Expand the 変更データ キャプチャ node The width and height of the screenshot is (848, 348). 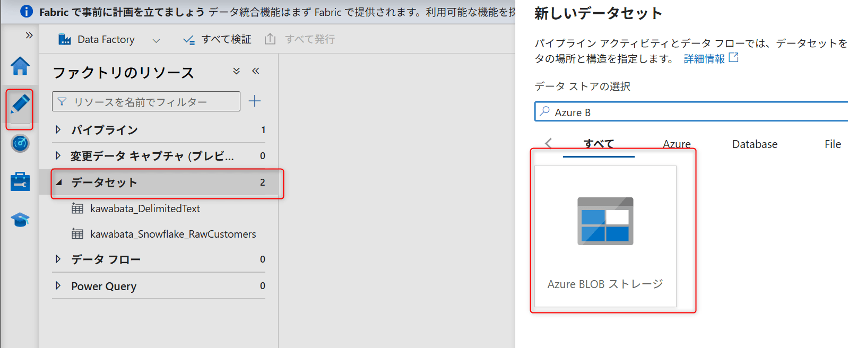58,155
